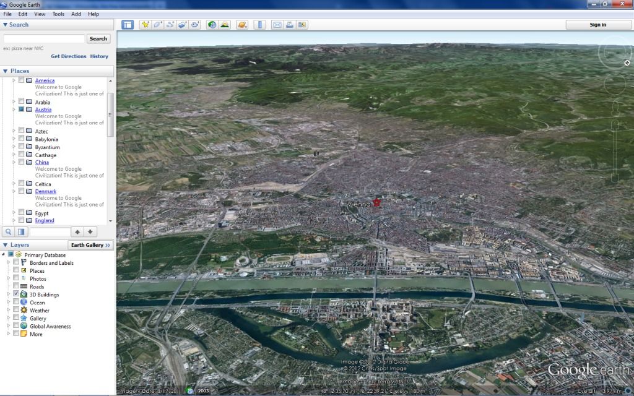Move selected place up with arrow button
The width and height of the screenshot is (634, 396).
click(x=77, y=232)
